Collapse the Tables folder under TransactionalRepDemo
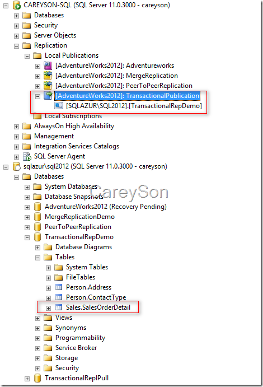 (37, 258)
